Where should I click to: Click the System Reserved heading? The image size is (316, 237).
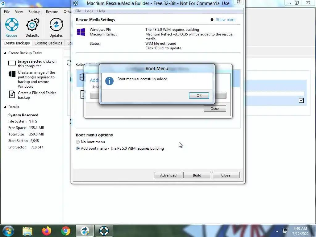tap(23, 115)
